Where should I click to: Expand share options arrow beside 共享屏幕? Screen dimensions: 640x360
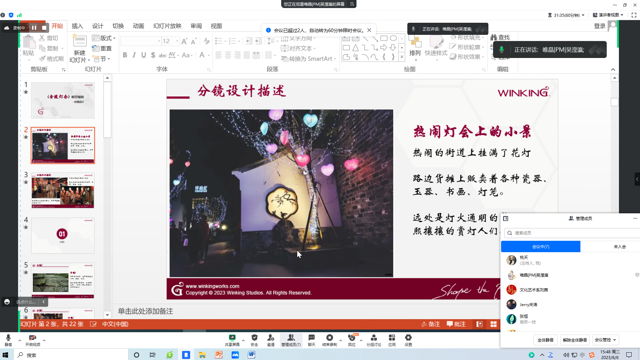[x=243, y=341]
